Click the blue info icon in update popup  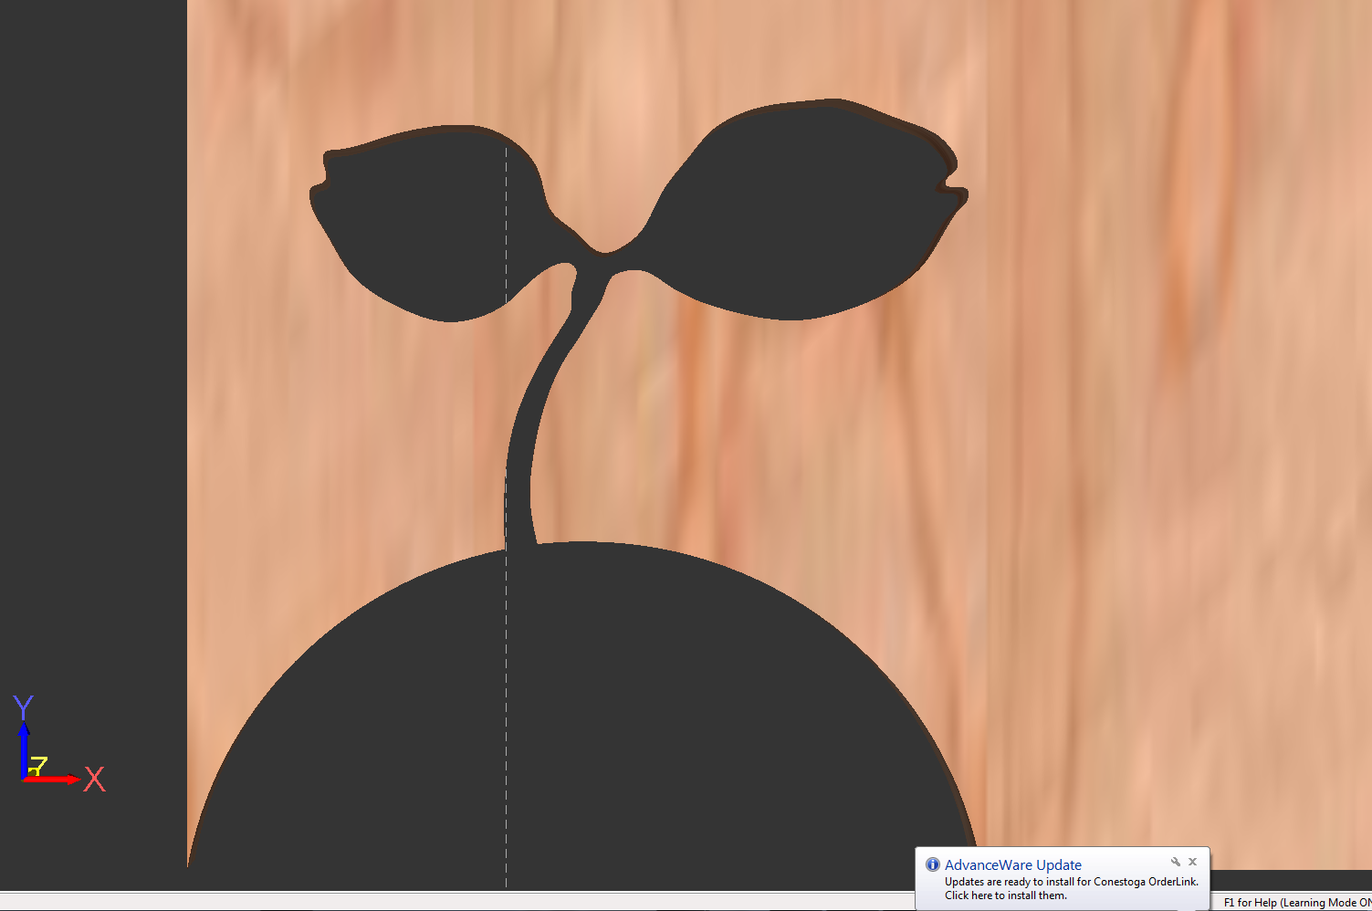pos(932,864)
